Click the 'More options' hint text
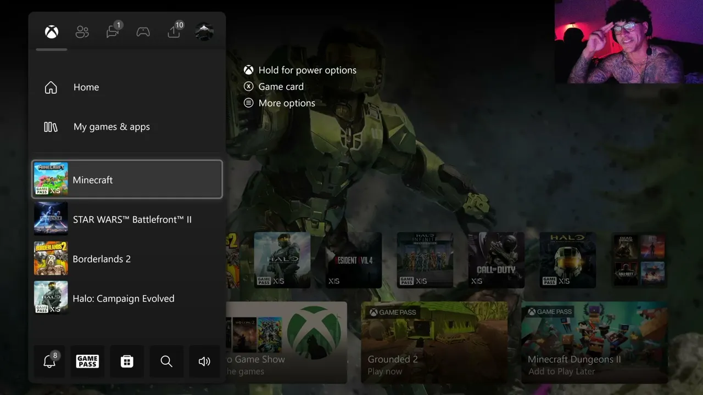The image size is (703, 395). coord(287,103)
